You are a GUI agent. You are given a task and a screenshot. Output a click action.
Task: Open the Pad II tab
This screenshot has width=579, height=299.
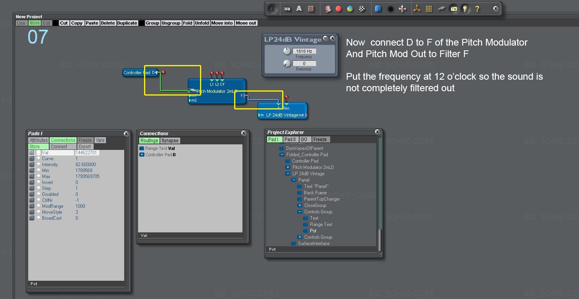(290, 140)
